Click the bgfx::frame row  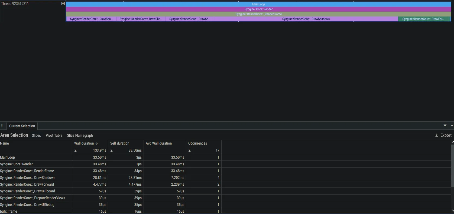pyautogui.click(x=111, y=211)
